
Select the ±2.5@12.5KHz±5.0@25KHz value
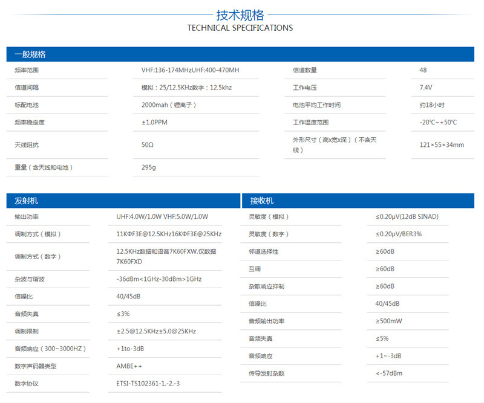point(156,332)
